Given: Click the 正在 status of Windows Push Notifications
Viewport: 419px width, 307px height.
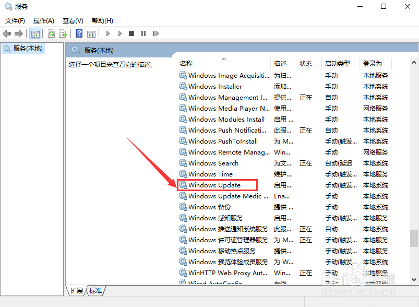Looking at the screenshot, I should pos(306,130).
